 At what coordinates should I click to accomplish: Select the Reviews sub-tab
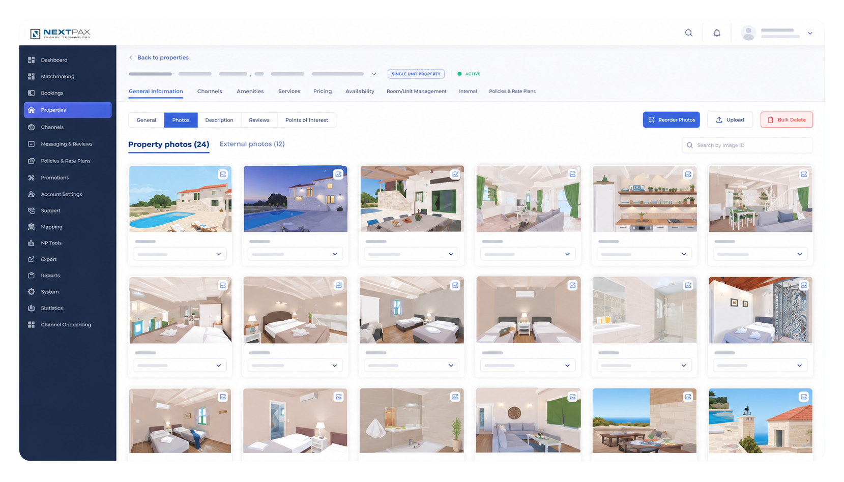tap(259, 120)
